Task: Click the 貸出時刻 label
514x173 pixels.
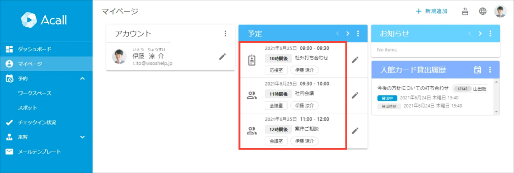Action: [389, 106]
